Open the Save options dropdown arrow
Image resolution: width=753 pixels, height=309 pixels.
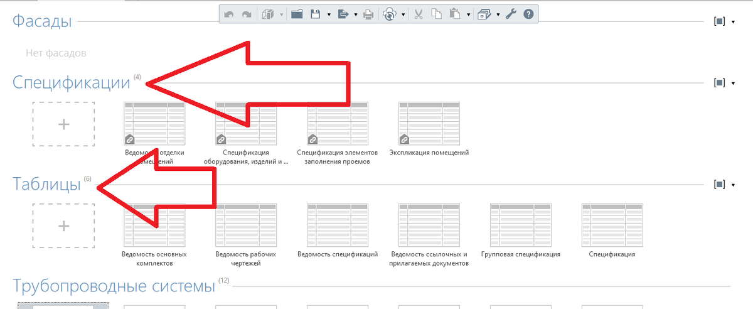(x=329, y=14)
